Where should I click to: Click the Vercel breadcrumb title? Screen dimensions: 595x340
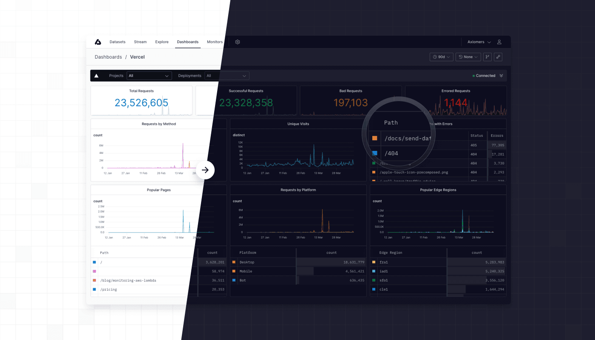[137, 57]
